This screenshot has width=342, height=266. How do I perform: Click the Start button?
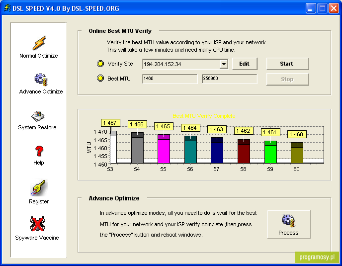(287, 64)
